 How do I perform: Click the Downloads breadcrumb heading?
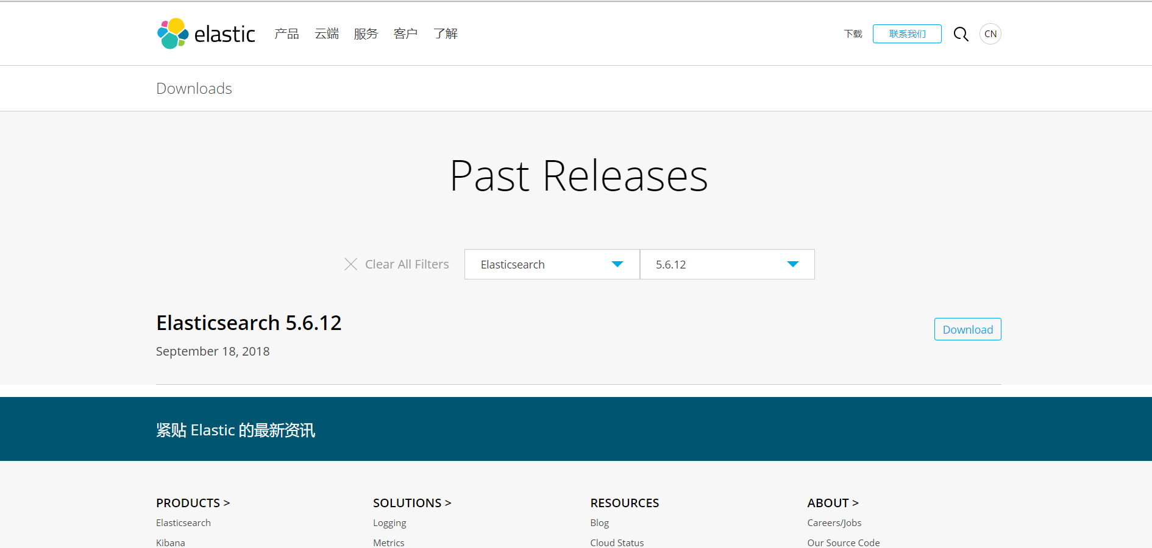coord(194,88)
